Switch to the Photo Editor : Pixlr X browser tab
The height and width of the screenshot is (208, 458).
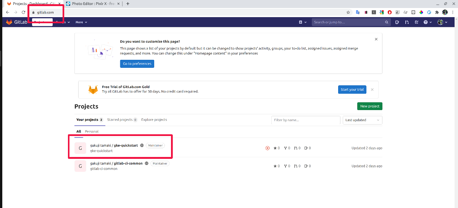pyautogui.click(x=94, y=4)
